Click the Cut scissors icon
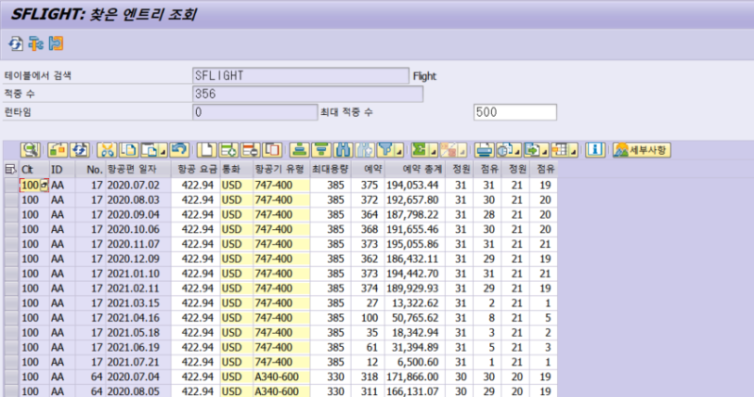 107,150
